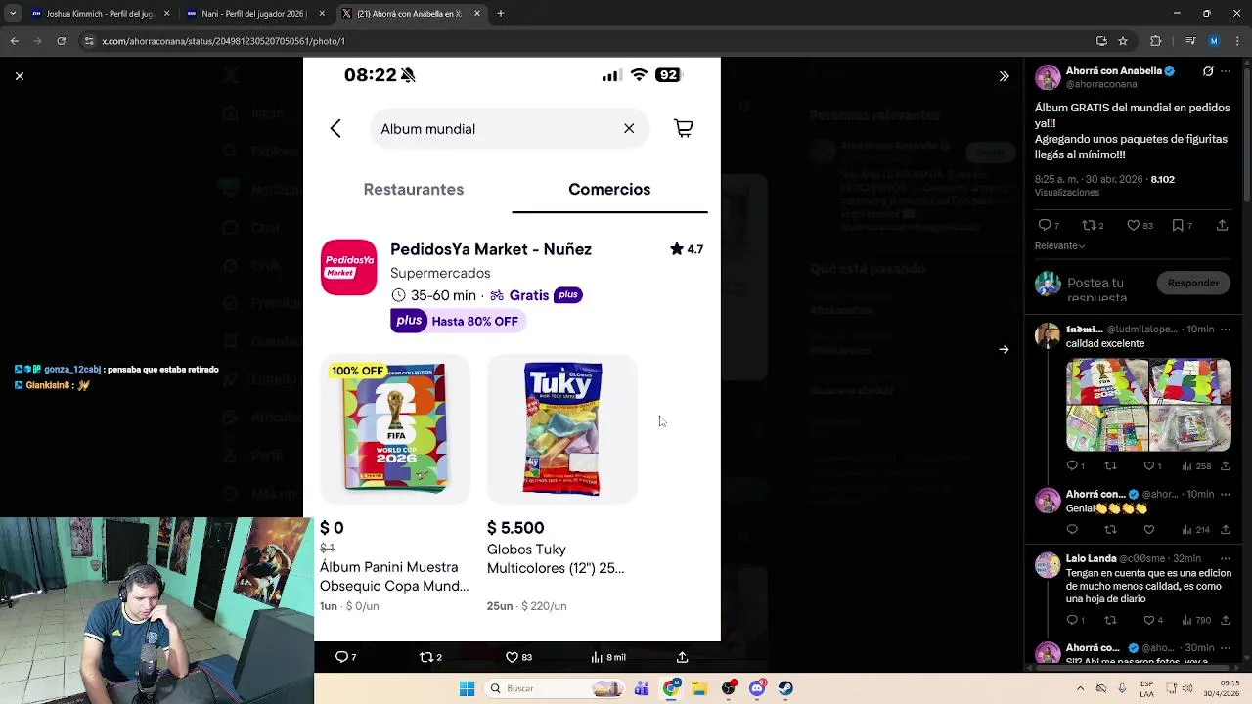Select the Comercios tab in the image
This screenshot has height=704, width=1252.
click(609, 190)
